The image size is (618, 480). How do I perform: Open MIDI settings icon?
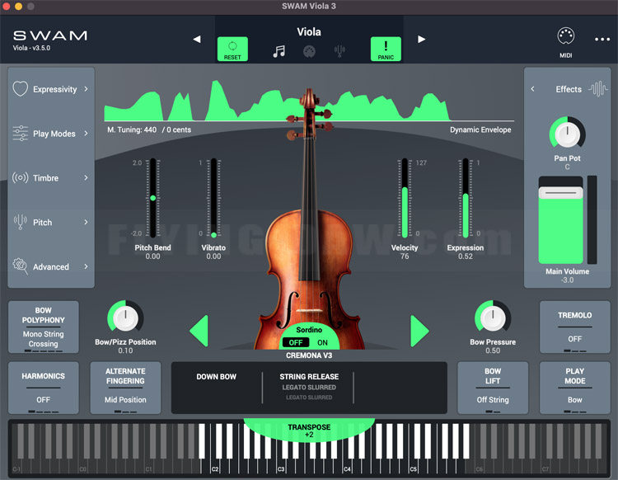click(565, 36)
